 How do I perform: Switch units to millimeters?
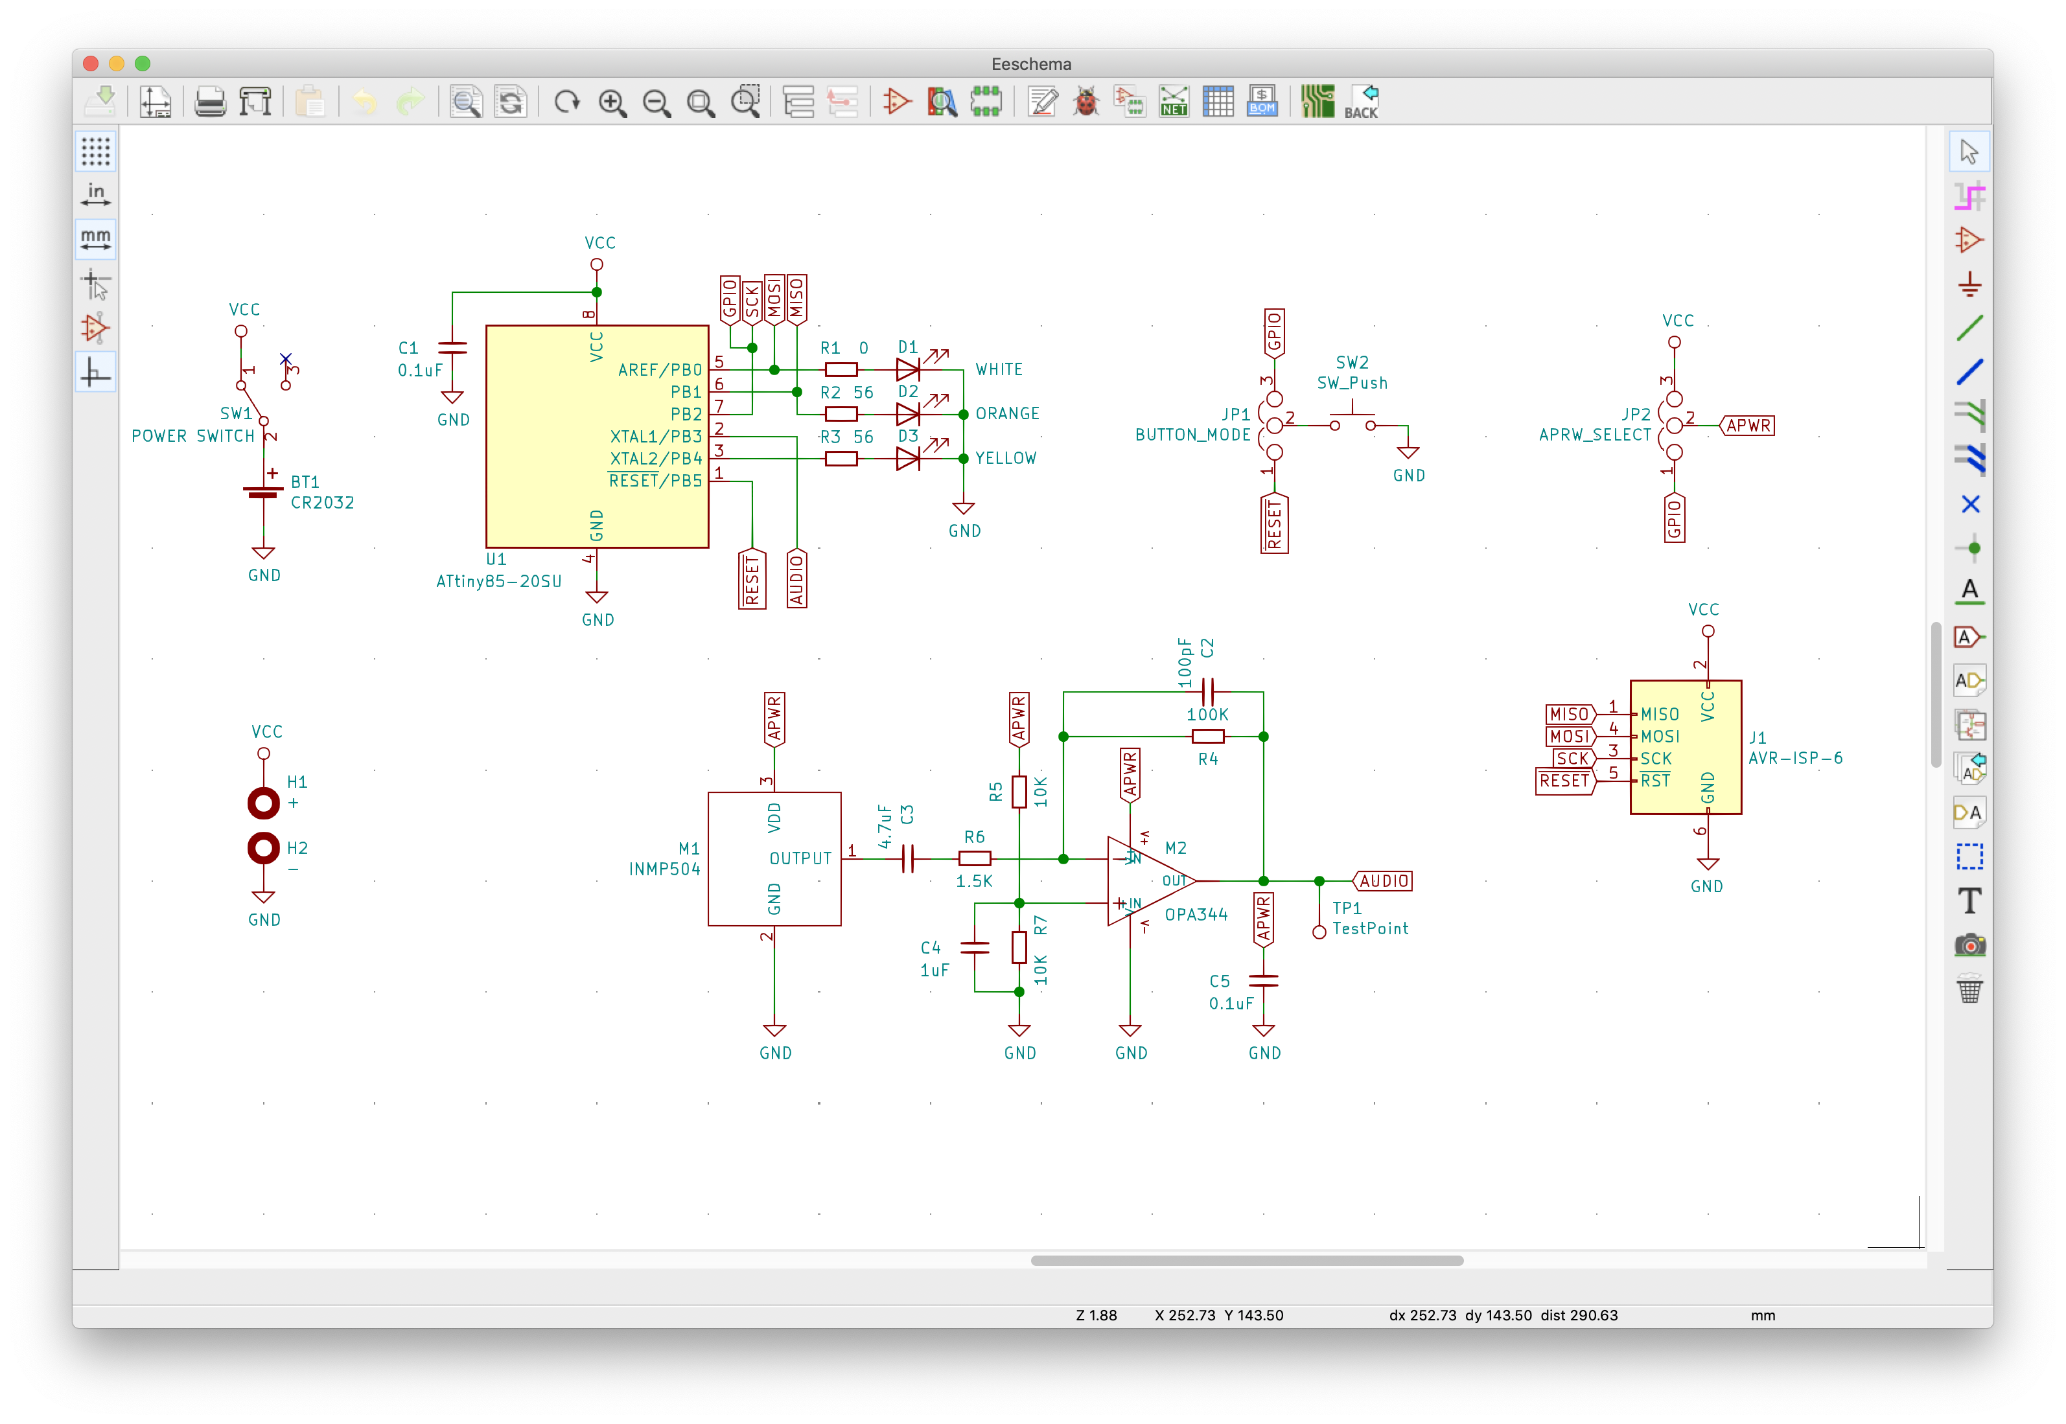95,239
